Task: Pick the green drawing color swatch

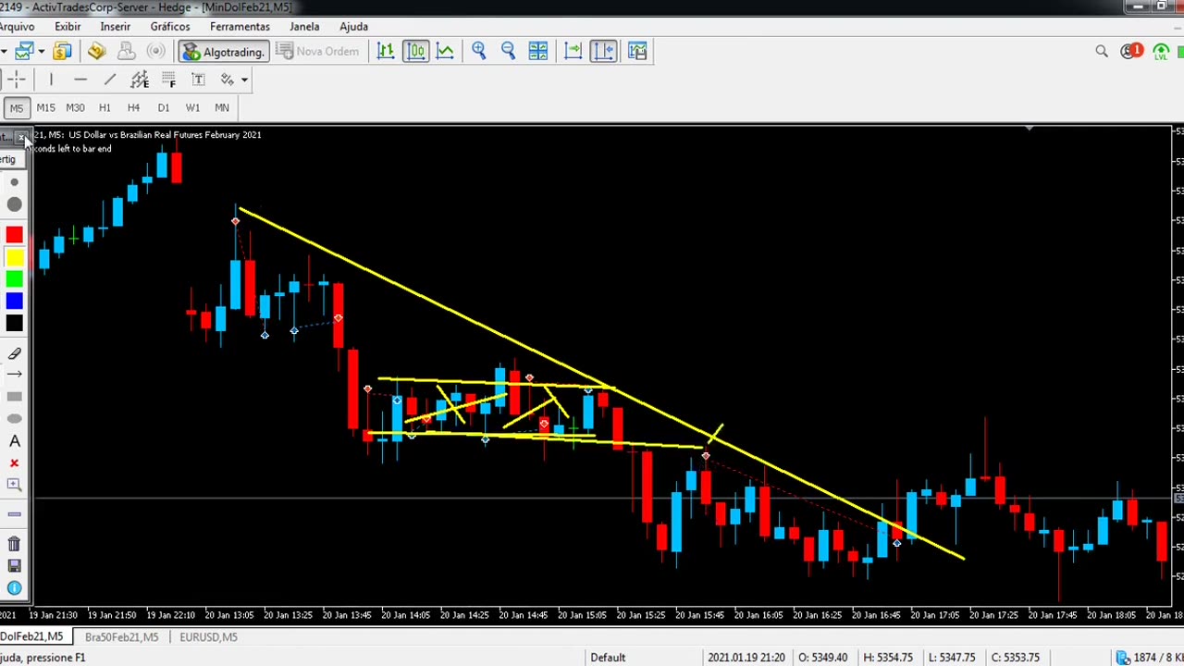Action: click(14, 279)
